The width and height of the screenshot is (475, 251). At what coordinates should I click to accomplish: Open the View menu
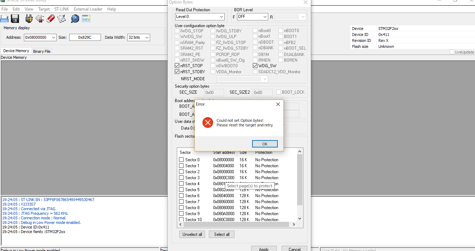pos(29,9)
